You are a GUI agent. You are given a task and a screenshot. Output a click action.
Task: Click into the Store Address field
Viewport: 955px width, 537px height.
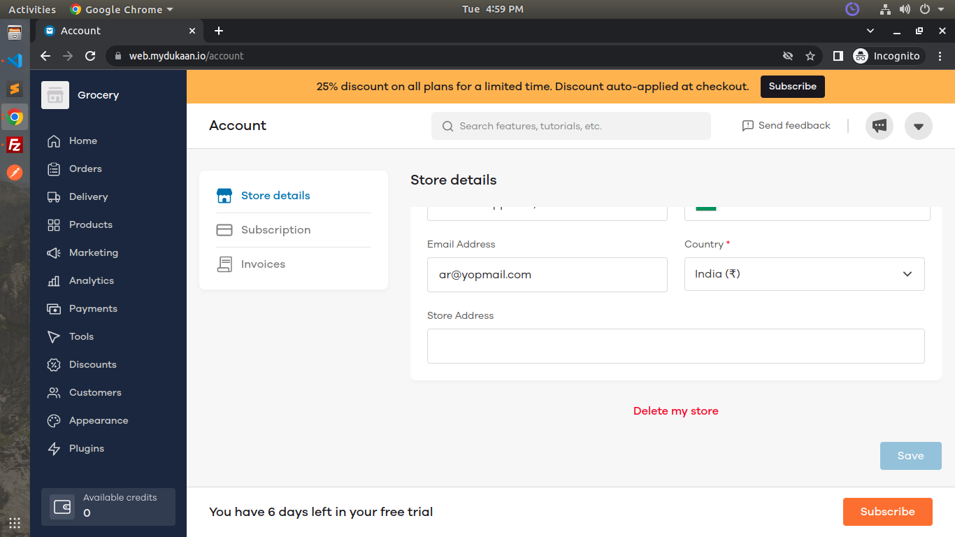[675, 346]
